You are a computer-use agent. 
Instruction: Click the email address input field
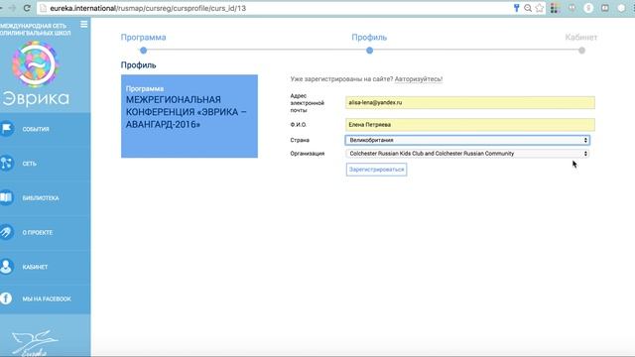(470, 103)
